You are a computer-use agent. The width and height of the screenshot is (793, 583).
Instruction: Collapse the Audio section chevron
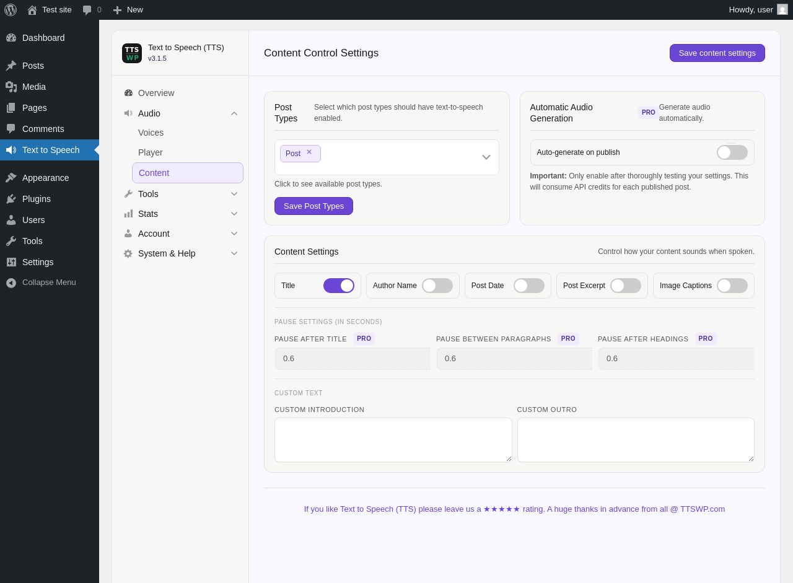tap(234, 113)
